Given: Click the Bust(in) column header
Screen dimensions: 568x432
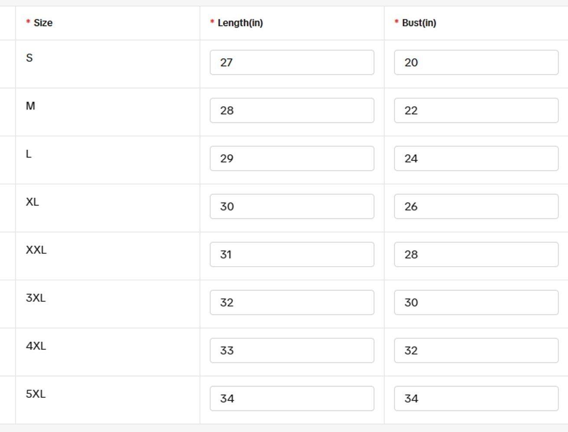Looking at the screenshot, I should coord(419,23).
